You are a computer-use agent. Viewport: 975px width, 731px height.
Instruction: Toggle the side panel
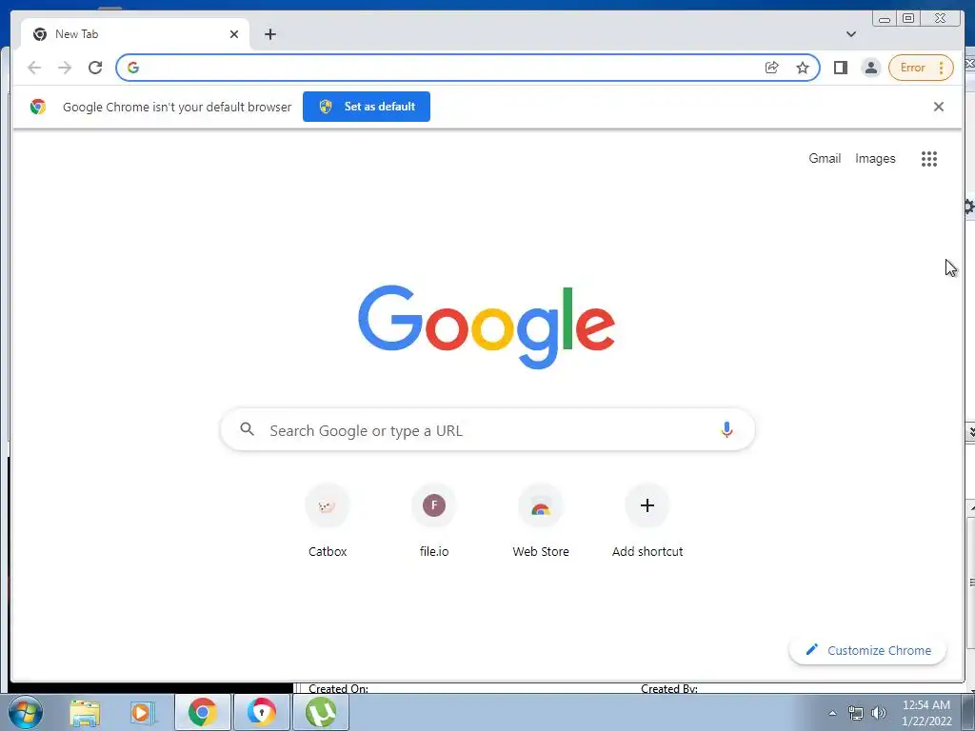click(x=841, y=68)
